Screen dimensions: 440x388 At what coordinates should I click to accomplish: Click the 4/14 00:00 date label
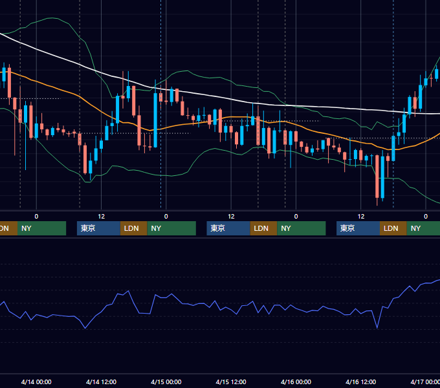coord(36,382)
